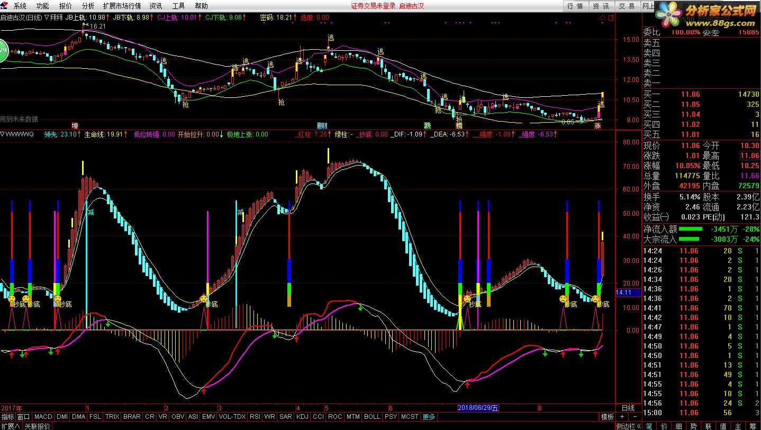
Task: Click the red diamond icon above the candlestick chart
Action: tap(602, 17)
